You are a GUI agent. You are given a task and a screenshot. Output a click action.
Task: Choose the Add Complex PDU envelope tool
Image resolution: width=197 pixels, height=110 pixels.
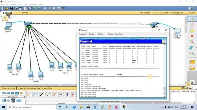click(192, 68)
